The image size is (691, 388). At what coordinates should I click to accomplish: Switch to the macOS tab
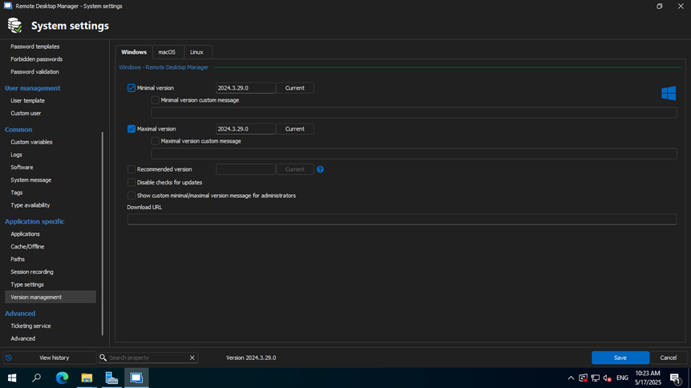[167, 52]
